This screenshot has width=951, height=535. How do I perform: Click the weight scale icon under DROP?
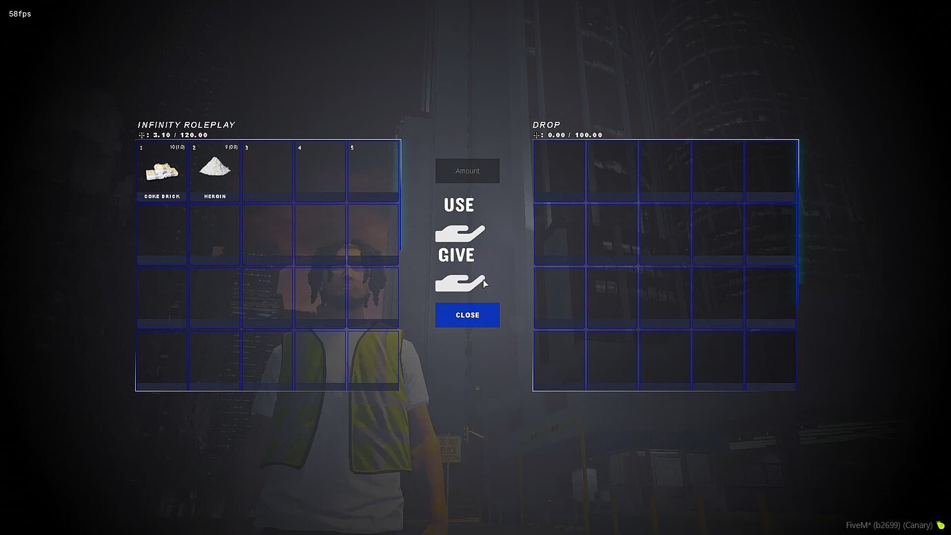click(536, 134)
